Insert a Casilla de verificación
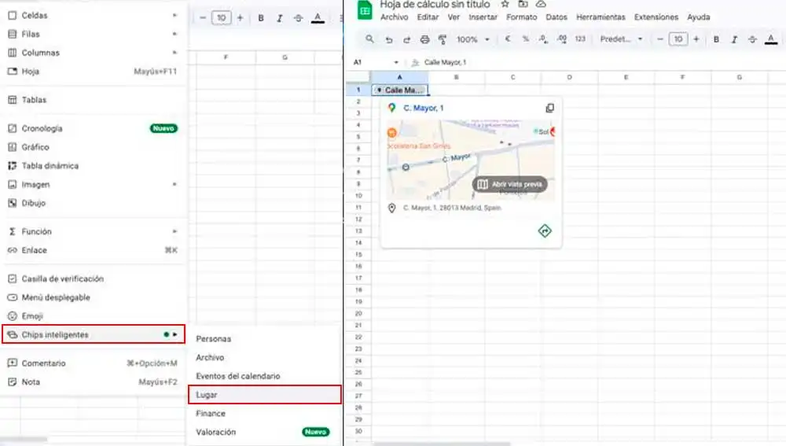Screen dimensions: 786x446 point(93,278)
